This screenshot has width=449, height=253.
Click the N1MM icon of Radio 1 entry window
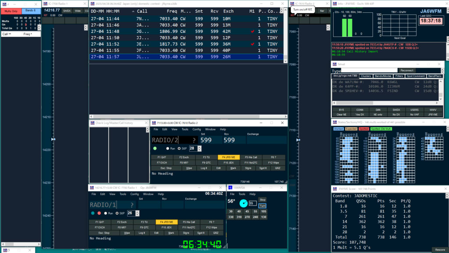92,188
